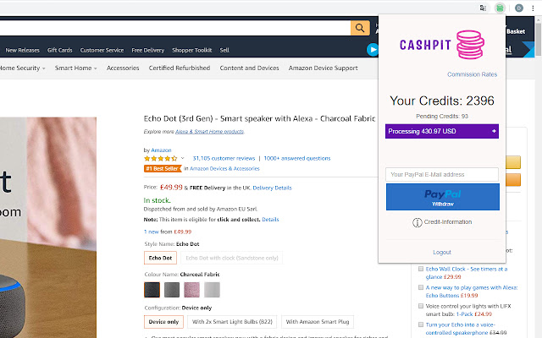Screen dimensions: 542x338
Task: Tick the Echo Buttons add-on checkbox
Action: tap(421, 287)
